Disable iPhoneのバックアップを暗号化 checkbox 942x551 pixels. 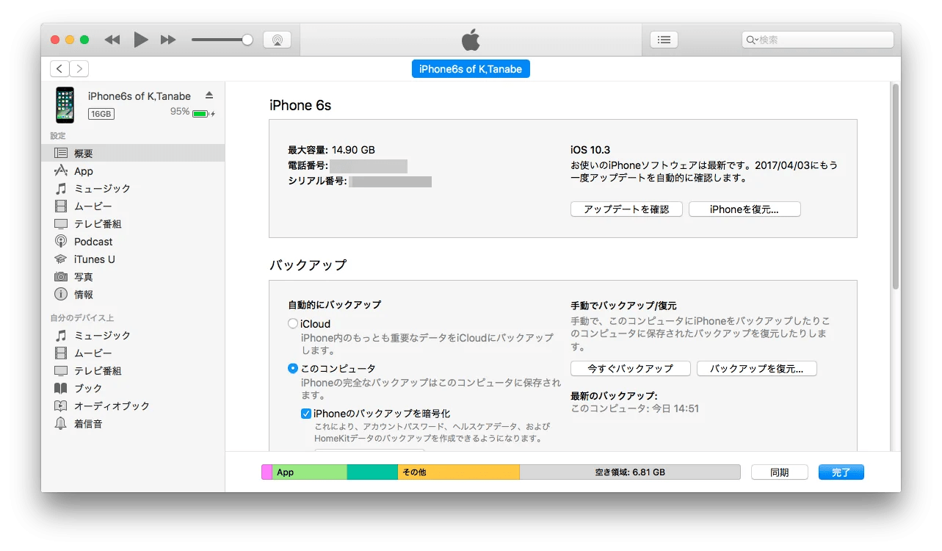coord(306,413)
